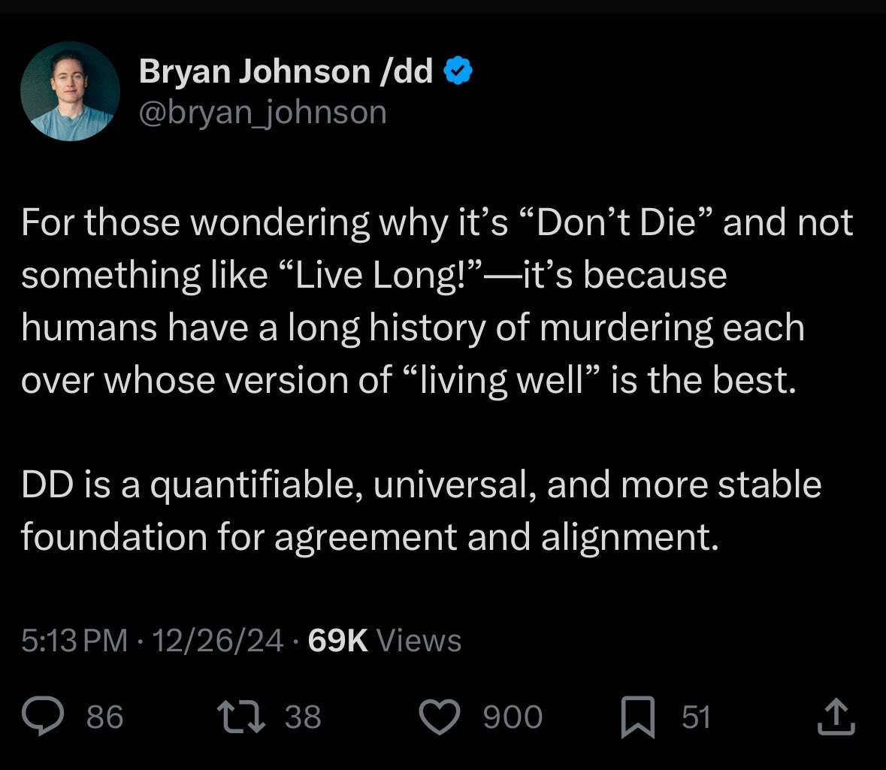Bookmark the tweet with the bookmark icon
The image size is (886, 770).
638,717
